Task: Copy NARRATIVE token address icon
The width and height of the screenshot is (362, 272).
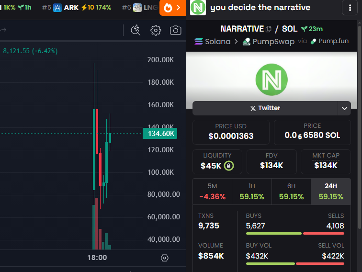Action: [x=268, y=29]
